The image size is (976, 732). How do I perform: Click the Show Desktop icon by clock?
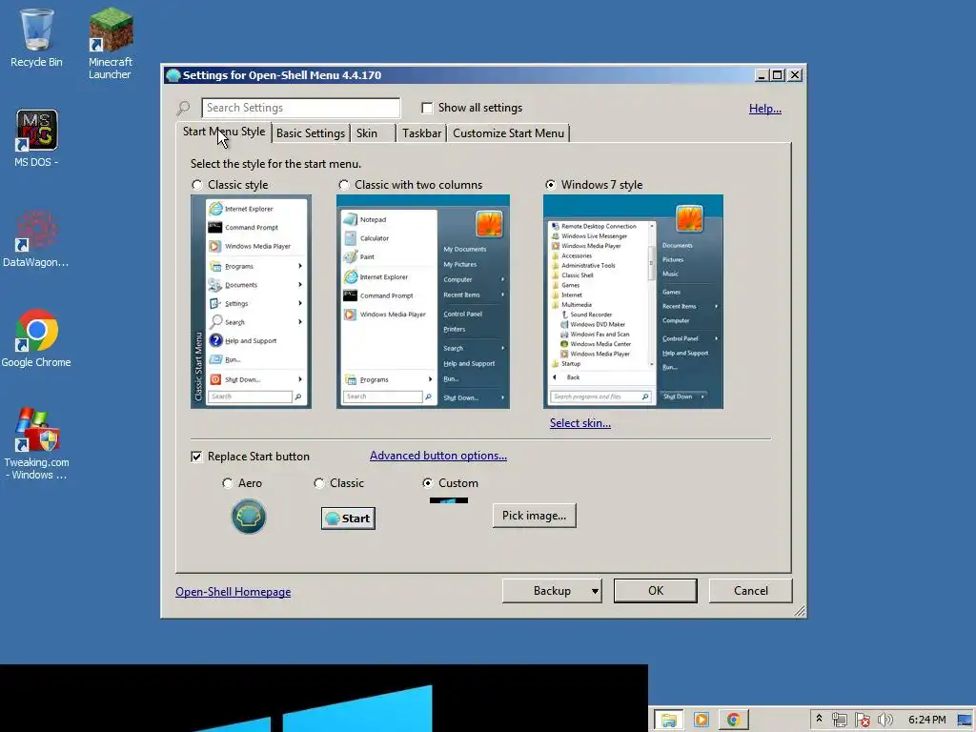click(965, 721)
